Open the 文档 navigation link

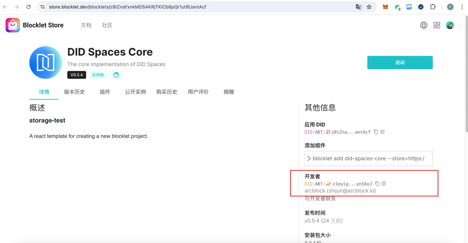pos(86,25)
